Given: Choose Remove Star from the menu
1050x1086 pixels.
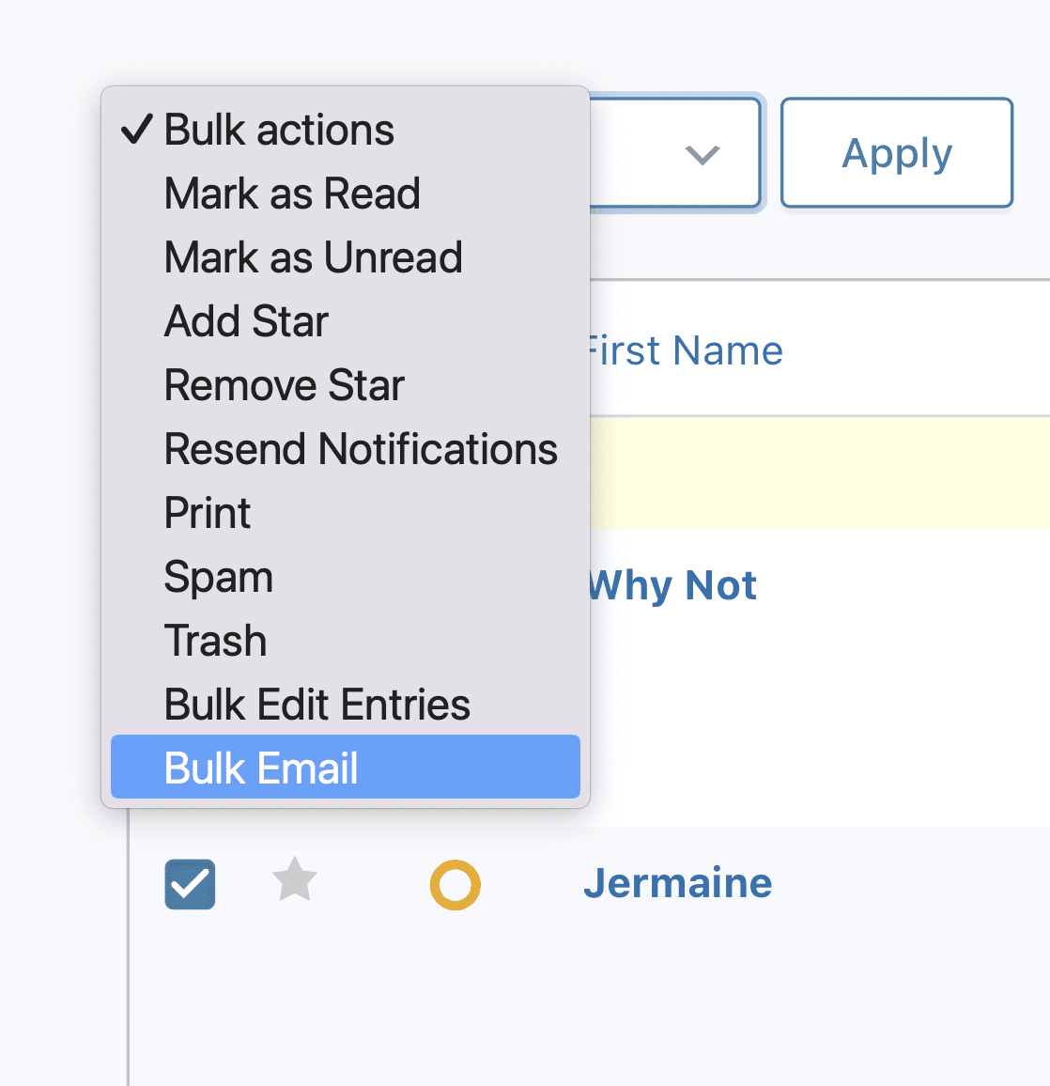Looking at the screenshot, I should 284,384.
